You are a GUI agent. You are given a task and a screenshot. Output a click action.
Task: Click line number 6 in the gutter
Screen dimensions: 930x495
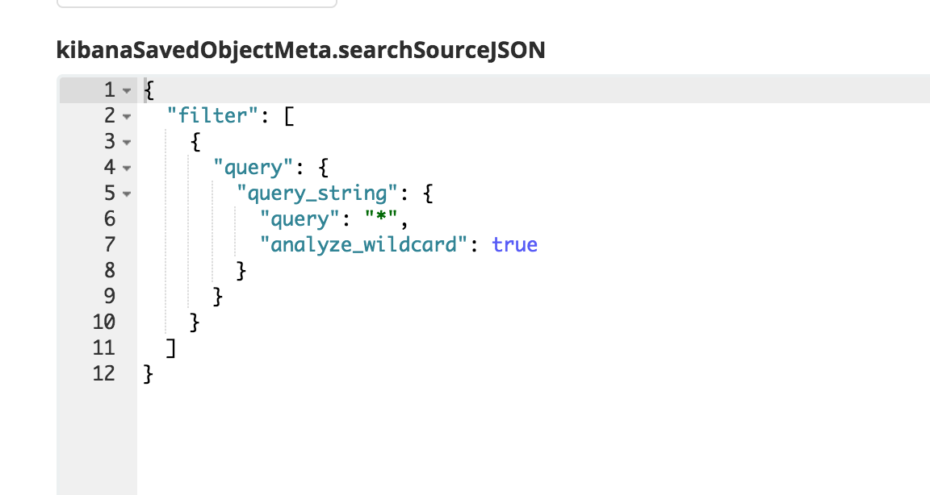(110, 218)
